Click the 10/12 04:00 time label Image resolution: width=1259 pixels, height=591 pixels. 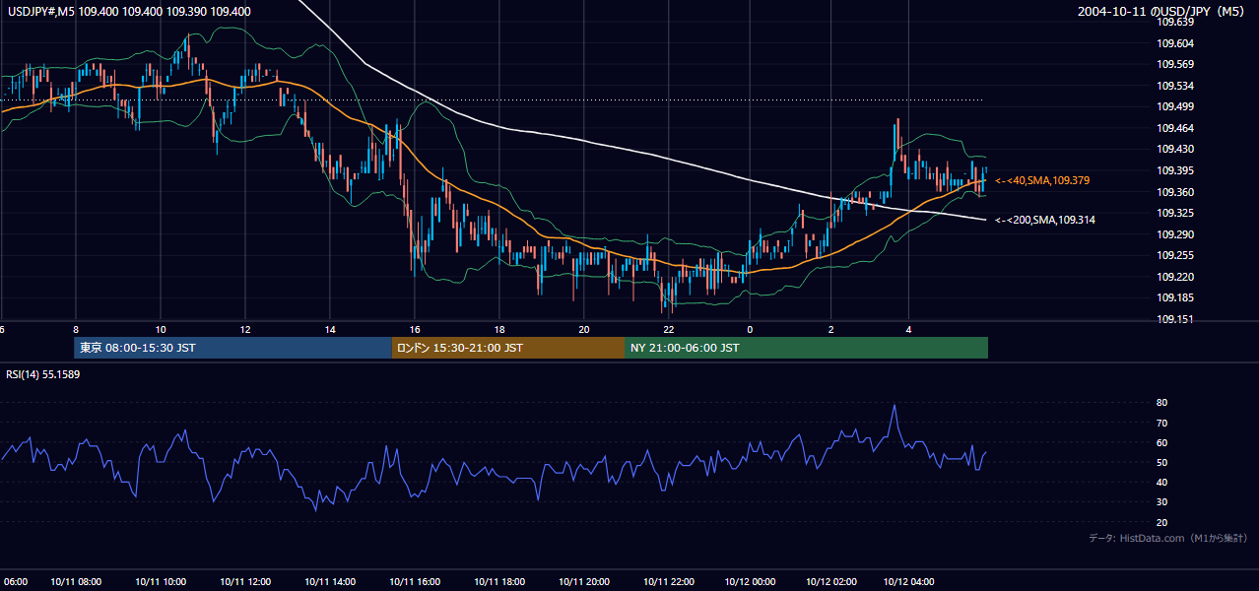point(909,581)
